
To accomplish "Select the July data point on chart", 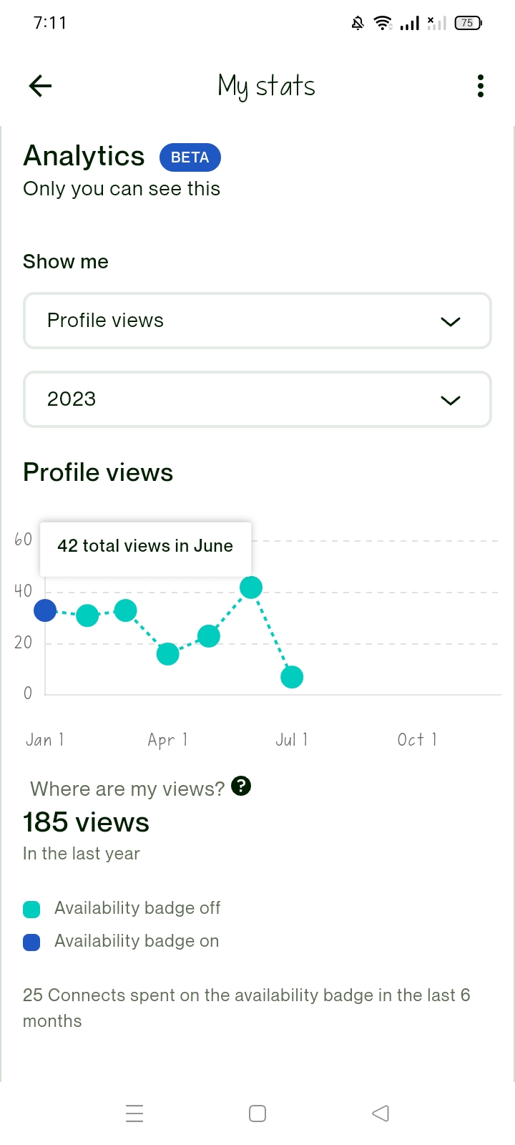I will coord(292,677).
